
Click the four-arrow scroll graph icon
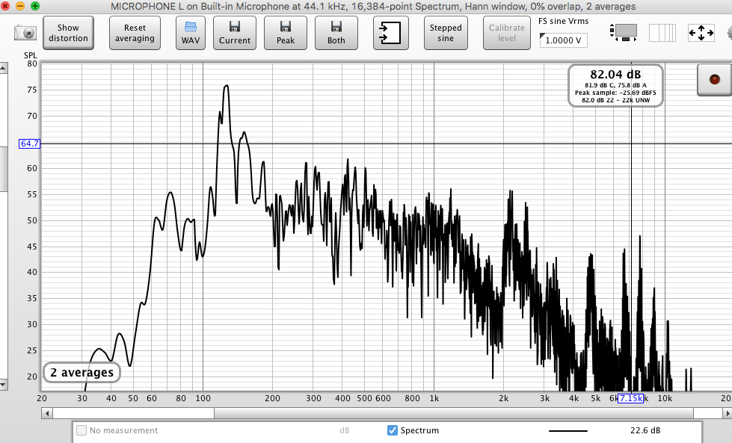pyautogui.click(x=701, y=33)
